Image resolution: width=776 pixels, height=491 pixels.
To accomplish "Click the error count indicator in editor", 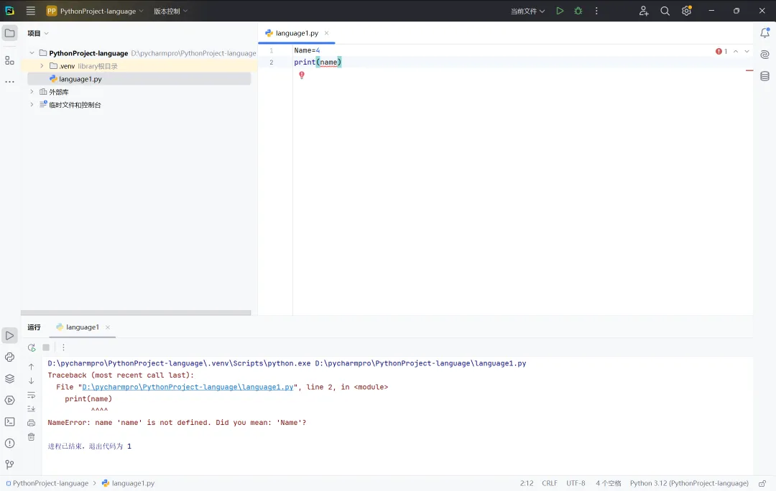I will (721, 52).
